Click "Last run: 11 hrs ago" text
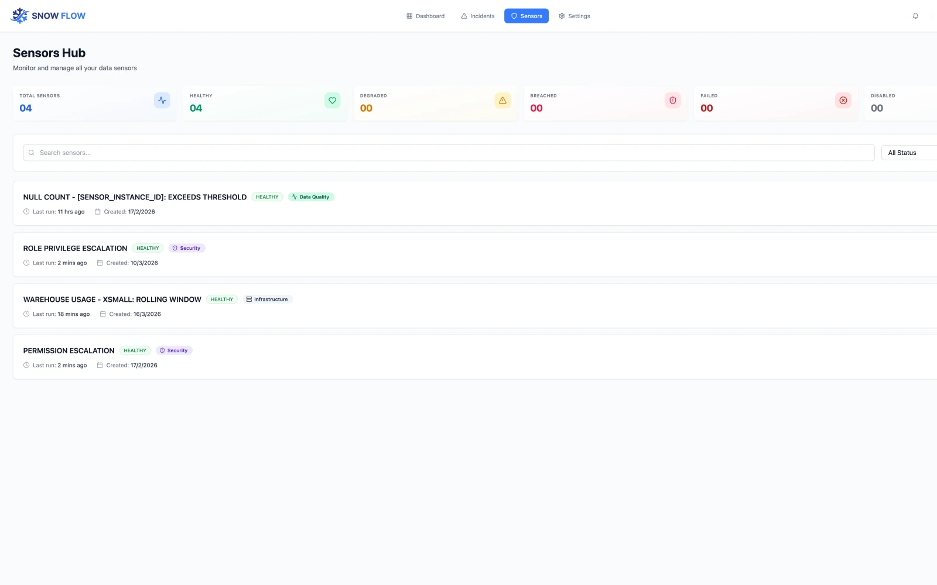937x585 pixels. pyautogui.click(x=59, y=212)
